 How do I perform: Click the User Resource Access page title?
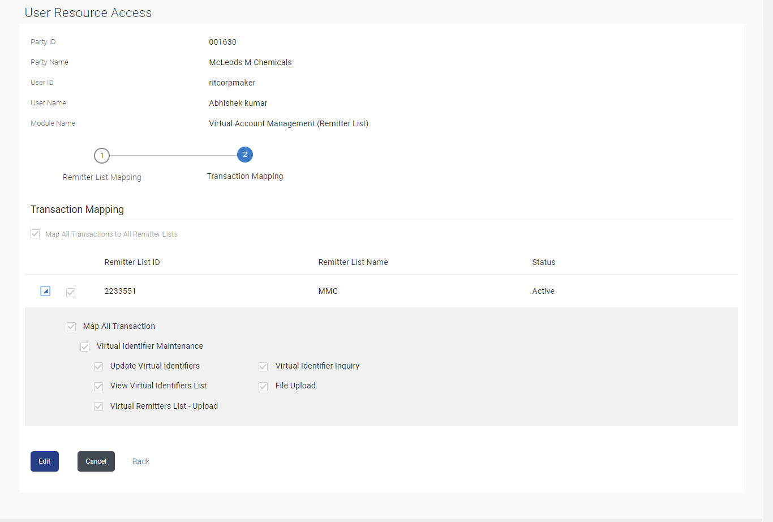[88, 12]
